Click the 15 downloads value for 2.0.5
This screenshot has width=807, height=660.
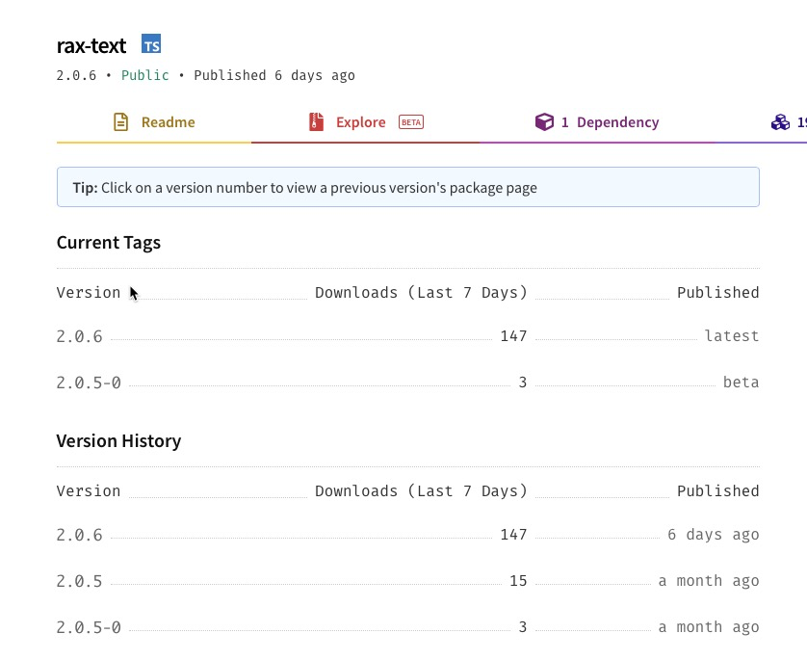518,581
